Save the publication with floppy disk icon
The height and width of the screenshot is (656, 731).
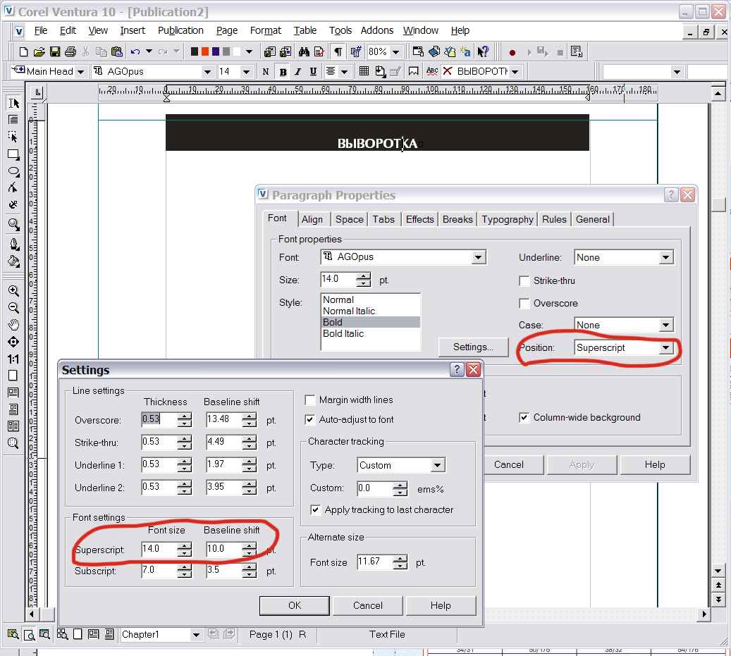[x=54, y=51]
